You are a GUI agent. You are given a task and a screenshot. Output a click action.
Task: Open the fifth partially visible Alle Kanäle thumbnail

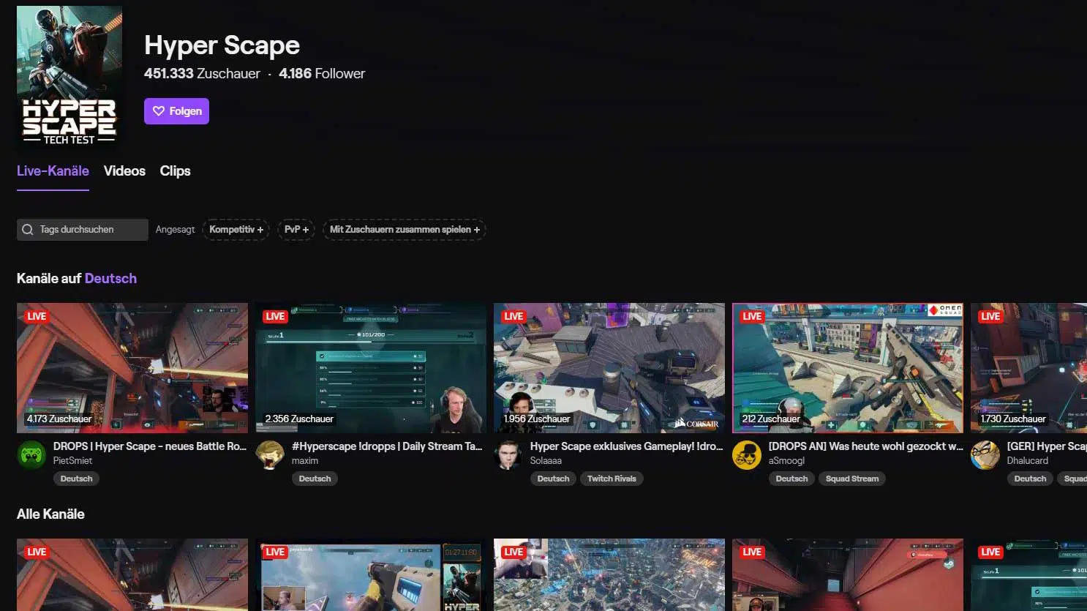pyautogui.click(x=1028, y=575)
